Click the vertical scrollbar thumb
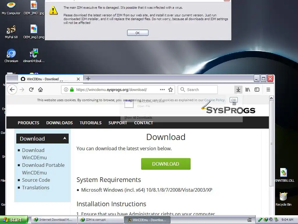298x224 pixels. pyautogui.click(x=272, y=143)
